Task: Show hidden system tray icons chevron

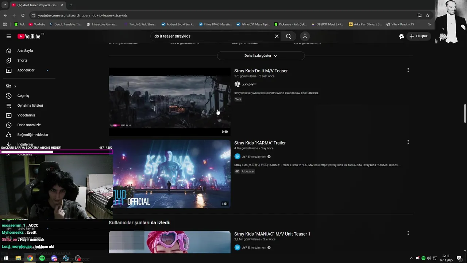Action: click(x=412, y=258)
